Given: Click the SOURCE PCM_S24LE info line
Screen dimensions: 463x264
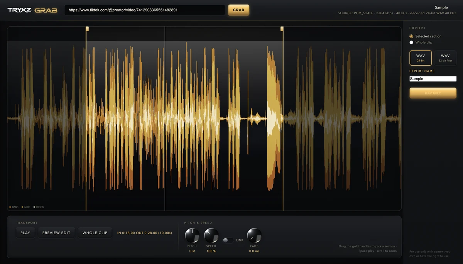Looking at the screenshot, I should tap(397, 13).
